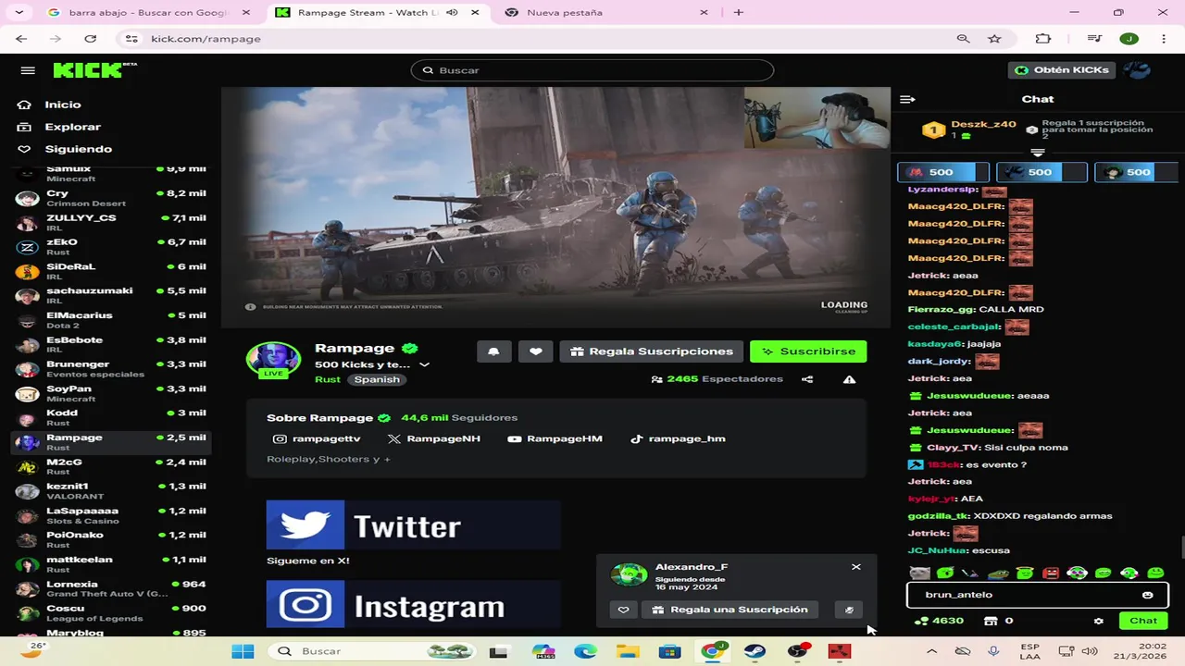Expand the gift leaderboard with the down arrow
Screen dimensions: 1185x666
tap(1038, 153)
